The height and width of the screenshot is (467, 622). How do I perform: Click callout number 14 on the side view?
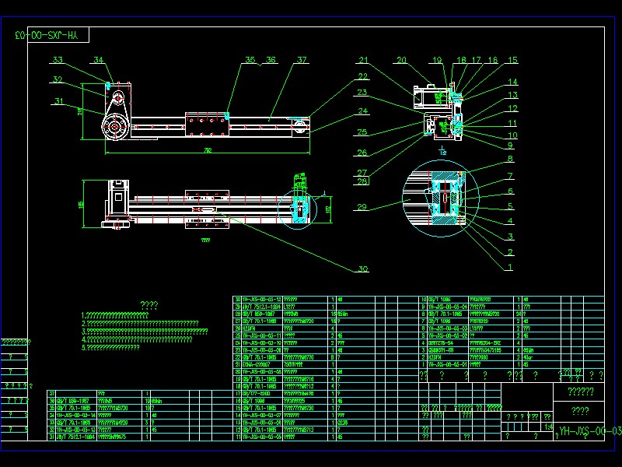(x=512, y=82)
